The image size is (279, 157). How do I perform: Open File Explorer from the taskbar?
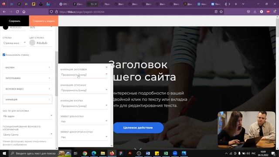tap(103, 153)
